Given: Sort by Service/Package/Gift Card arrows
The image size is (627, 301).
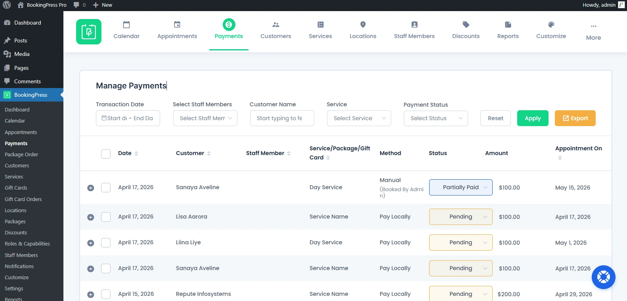Looking at the screenshot, I should click(x=328, y=158).
